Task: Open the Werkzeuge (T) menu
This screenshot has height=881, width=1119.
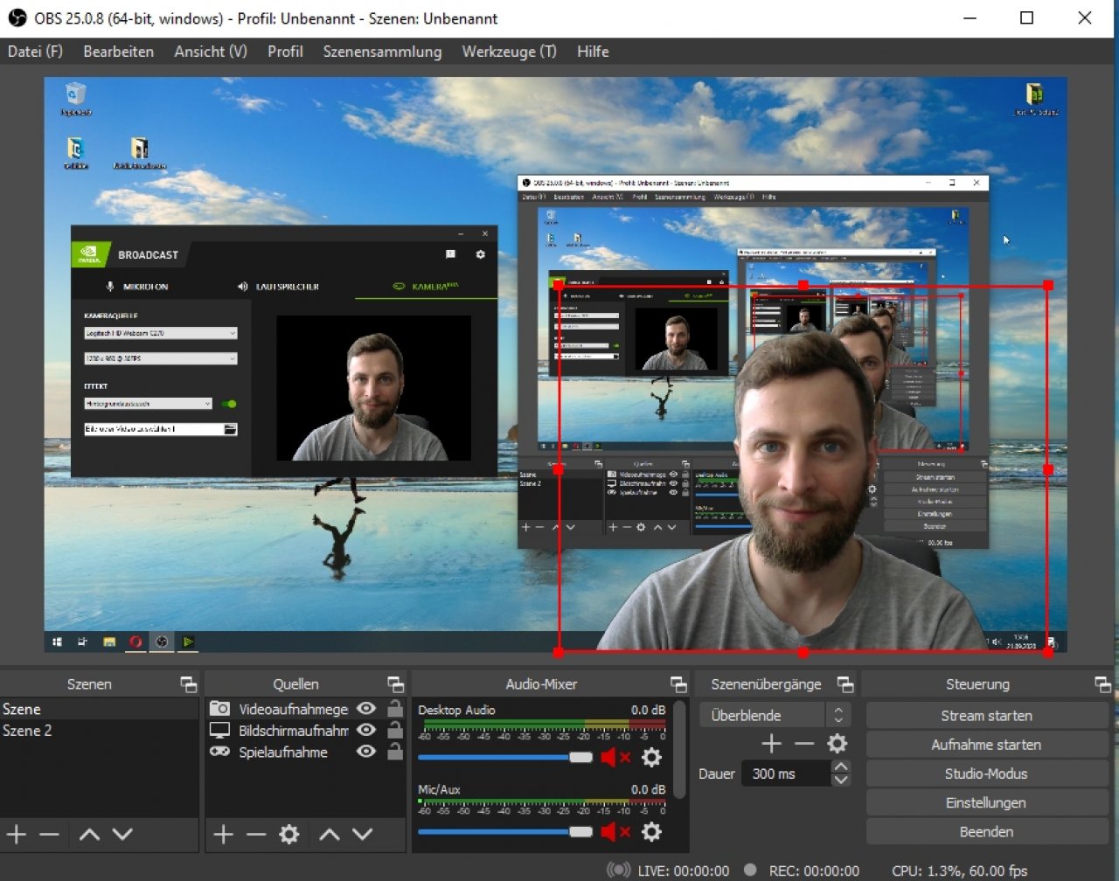Action: point(509,52)
